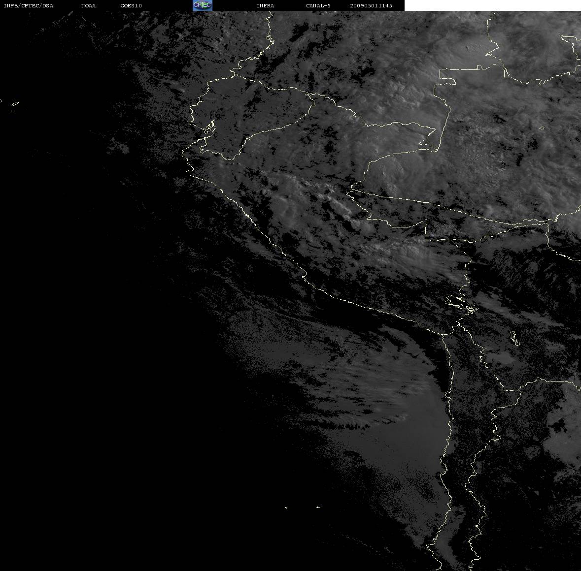
Task: Click the CANAL-5 channel label
Action: [318, 5]
